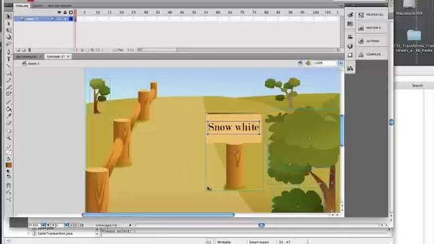Open the stage zoom dropdown arrow
The width and height of the screenshot is (434, 244).
tap(340, 63)
